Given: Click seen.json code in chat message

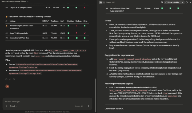Looking at the screenshot, I should [40, 56].
